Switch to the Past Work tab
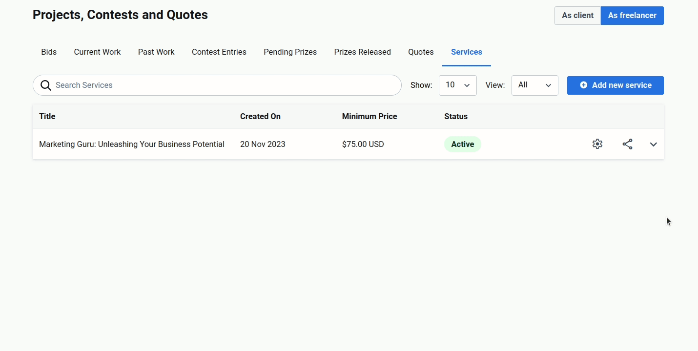The width and height of the screenshot is (698, 351). click(156, 52)
